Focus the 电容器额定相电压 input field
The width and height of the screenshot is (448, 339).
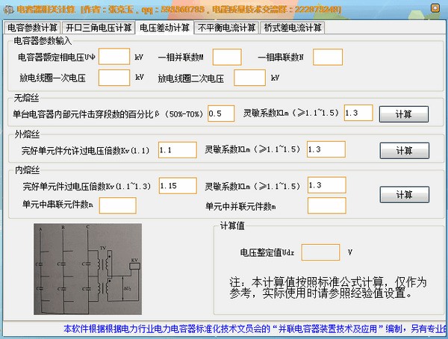point(114,57)
